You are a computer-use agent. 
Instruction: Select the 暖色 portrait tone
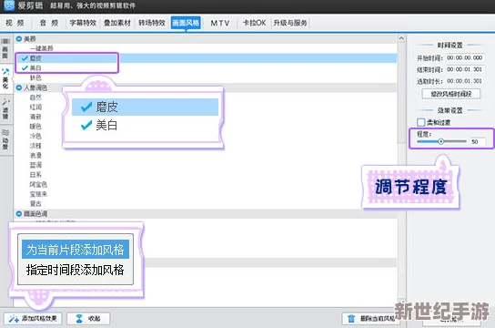[35, 127]
